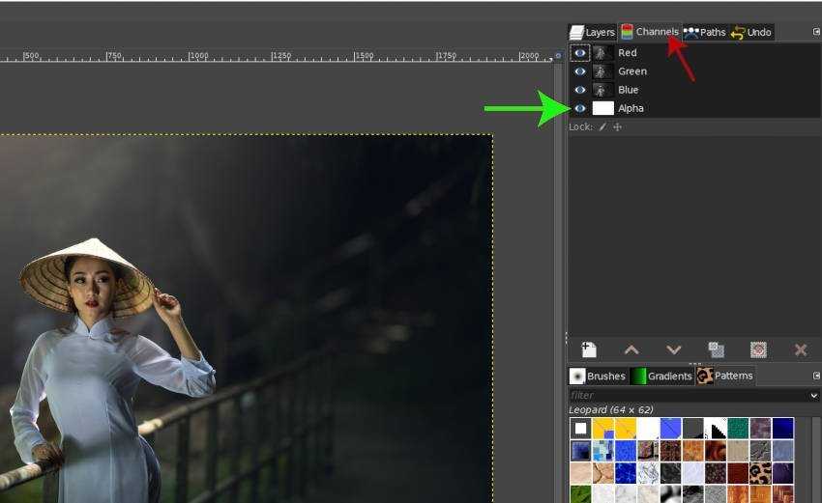Click the pattern filter text field
The height and width of the screenshot is (503, 822).
[x=687, y=395]
